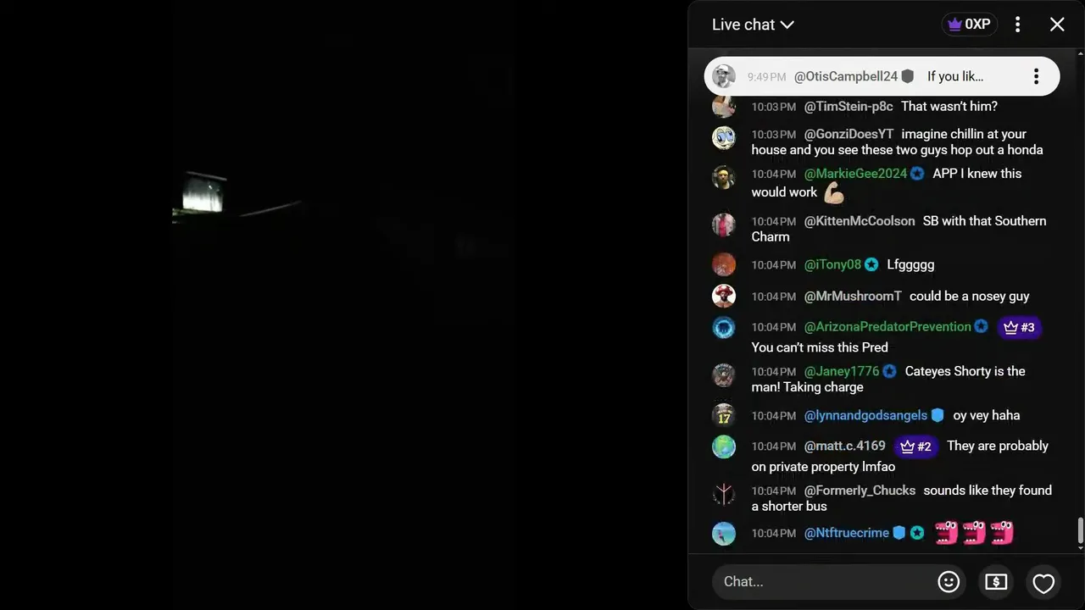1085x610 pixels.
Task: Open @MarkieGee2024's username
Action: [855, 174]
